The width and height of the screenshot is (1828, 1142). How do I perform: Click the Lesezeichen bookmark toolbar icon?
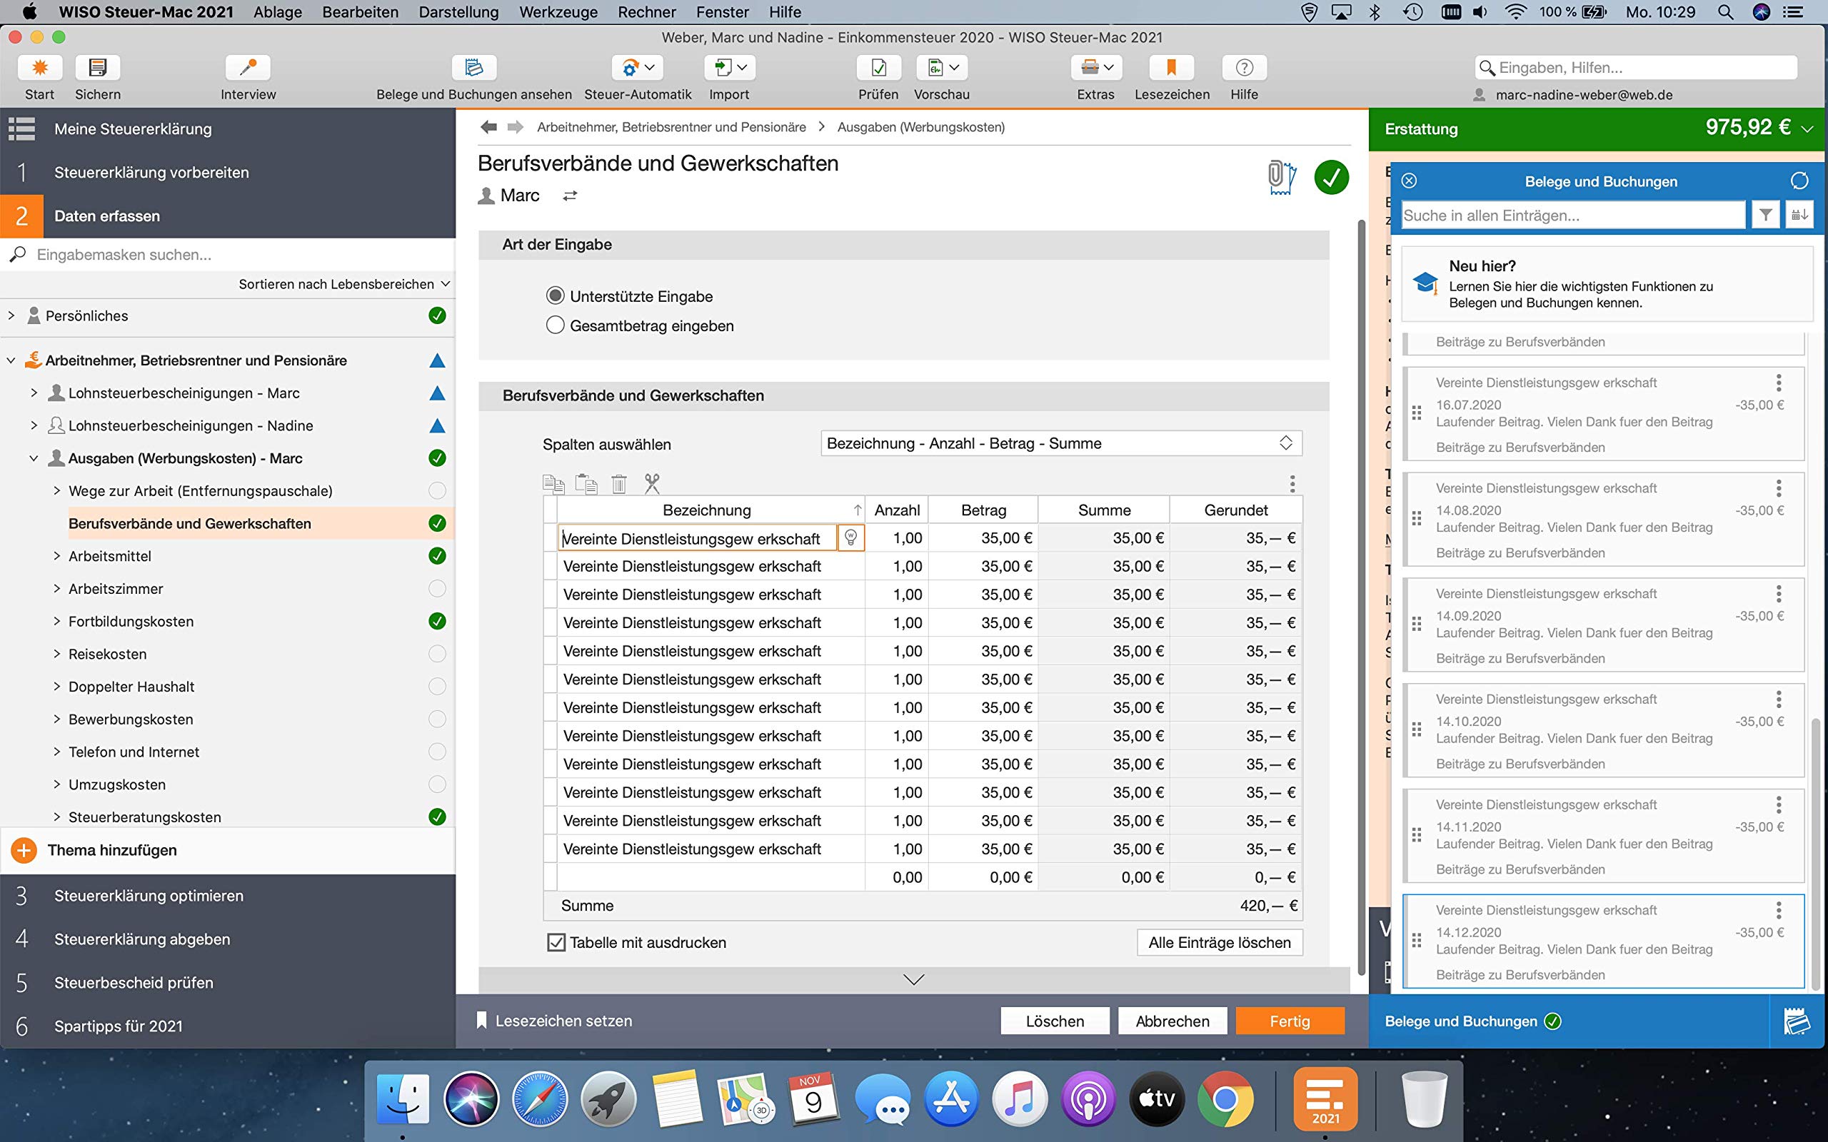click(x=1172, y=68)
